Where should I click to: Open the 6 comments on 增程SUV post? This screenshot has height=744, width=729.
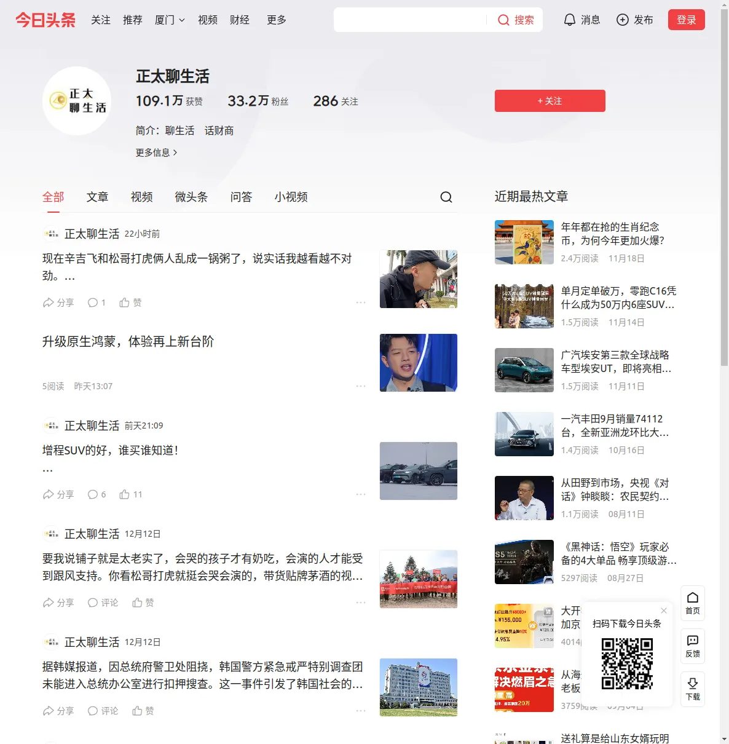[97, 494]
